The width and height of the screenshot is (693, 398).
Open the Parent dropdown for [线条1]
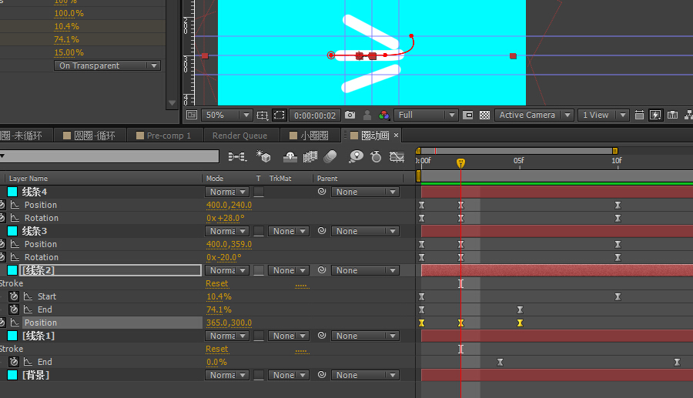pyautogui.click(x=365, y=336)
